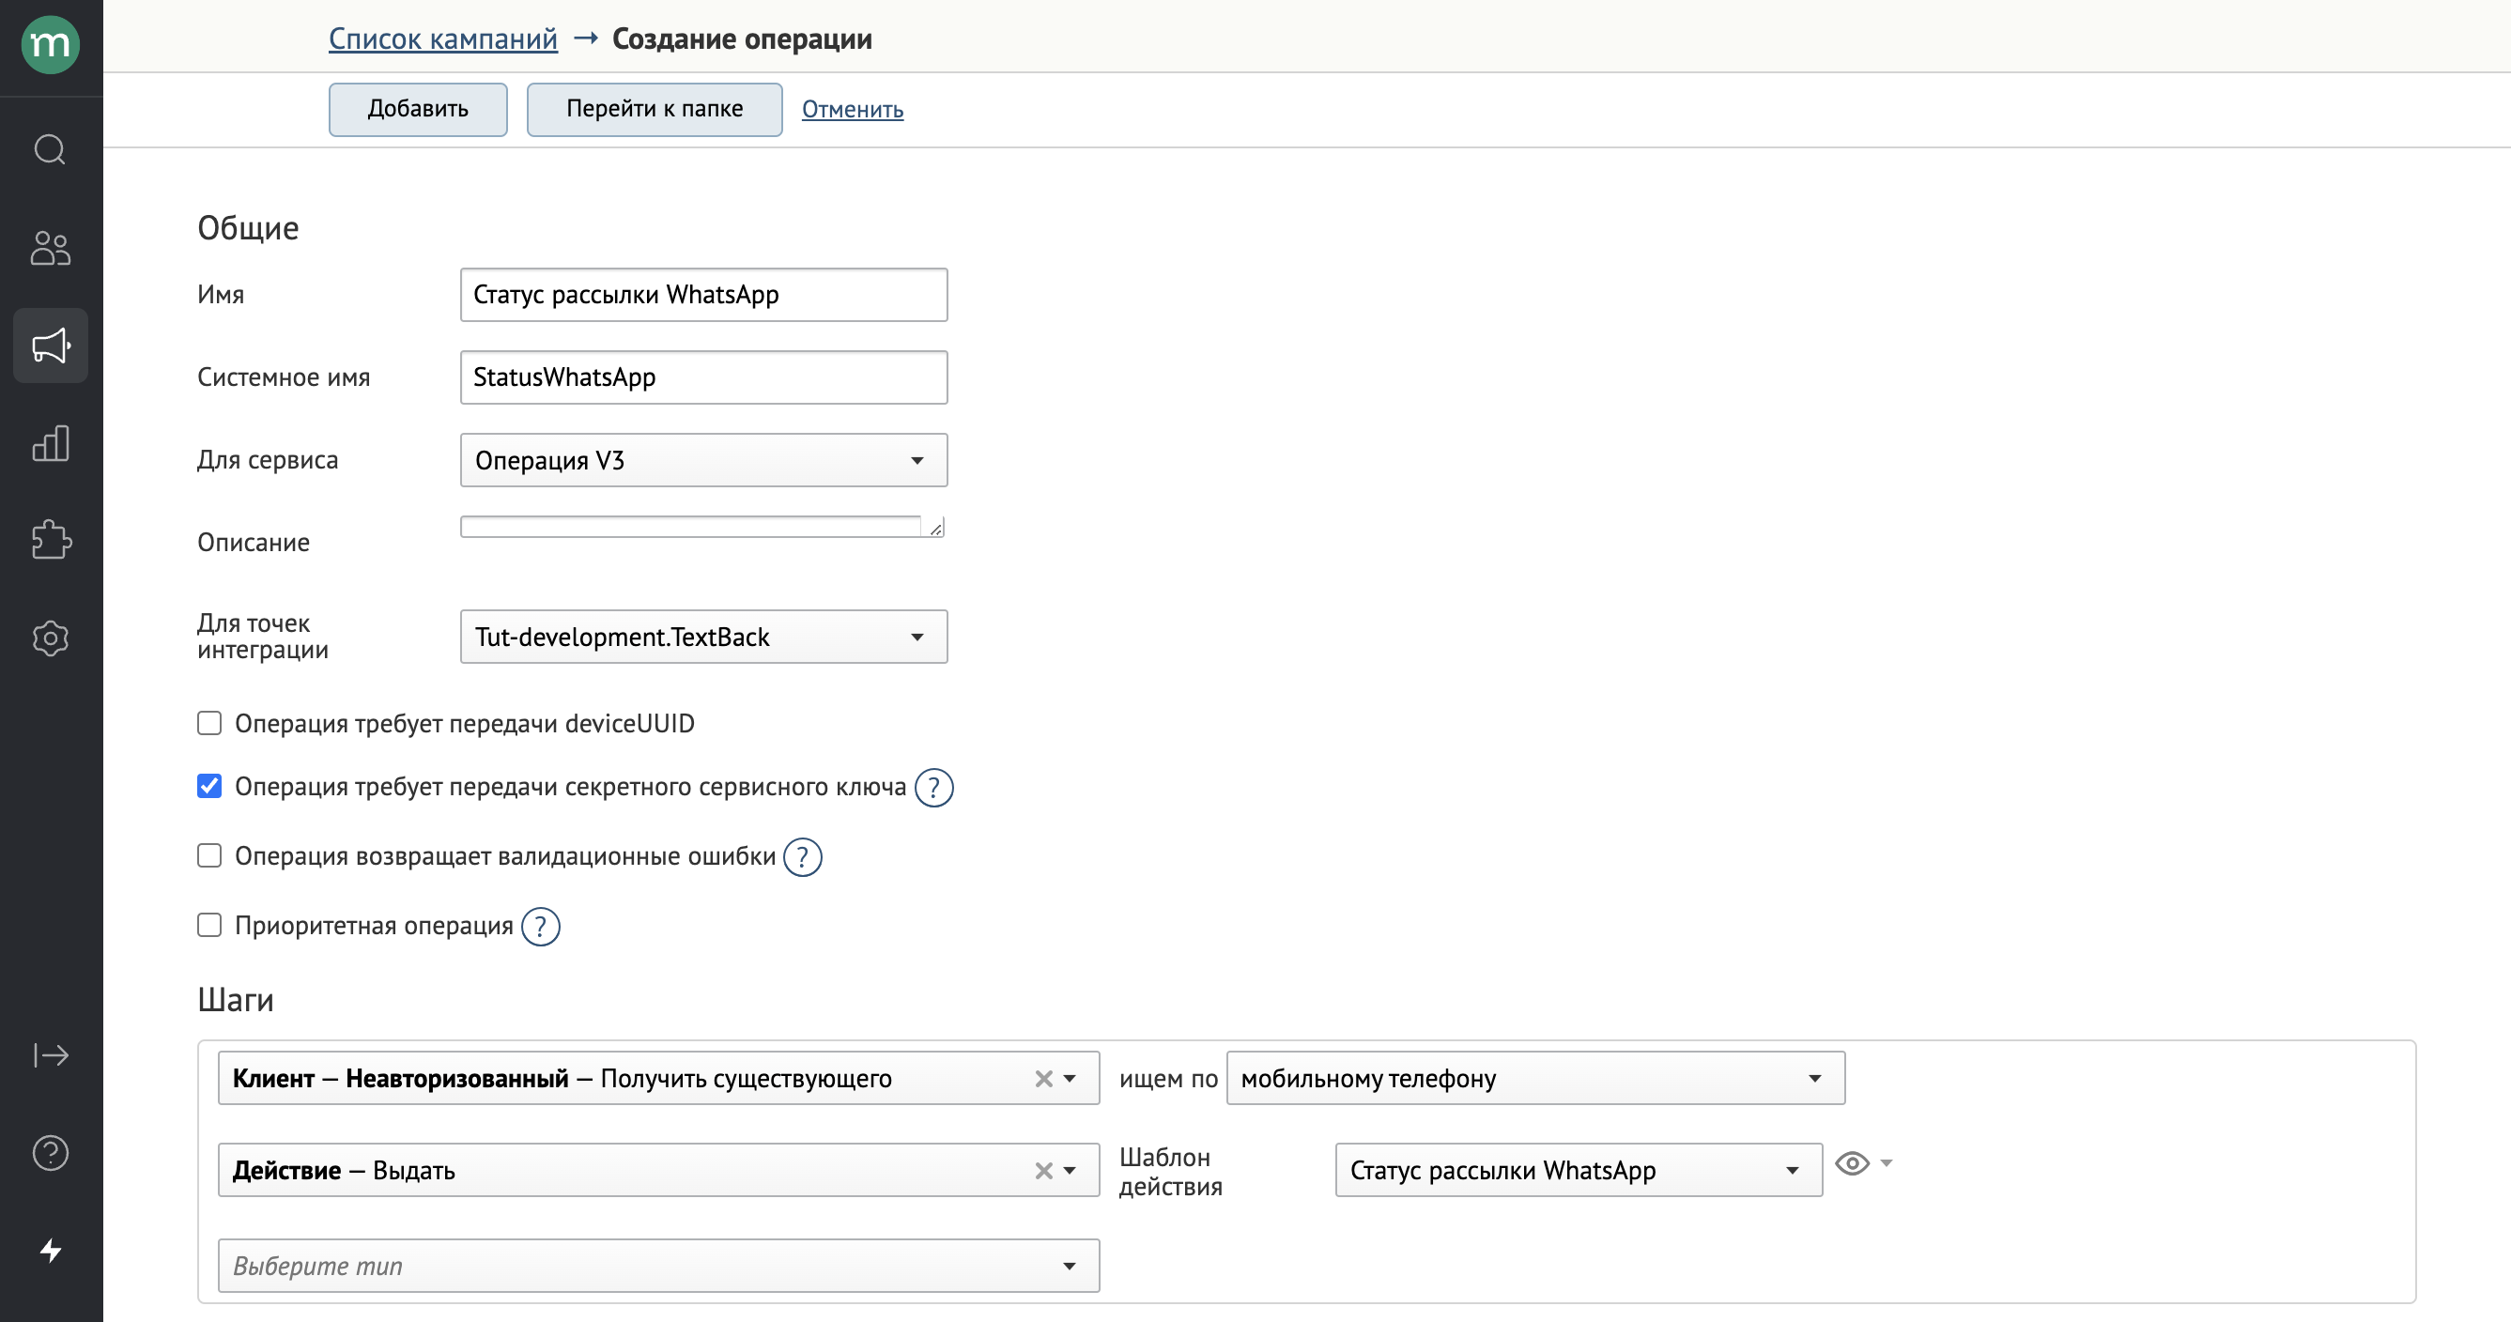Screen dimensions: 2511x1322
Task: Click the expand sidebar arrow icon
Action: (51, 1054)
